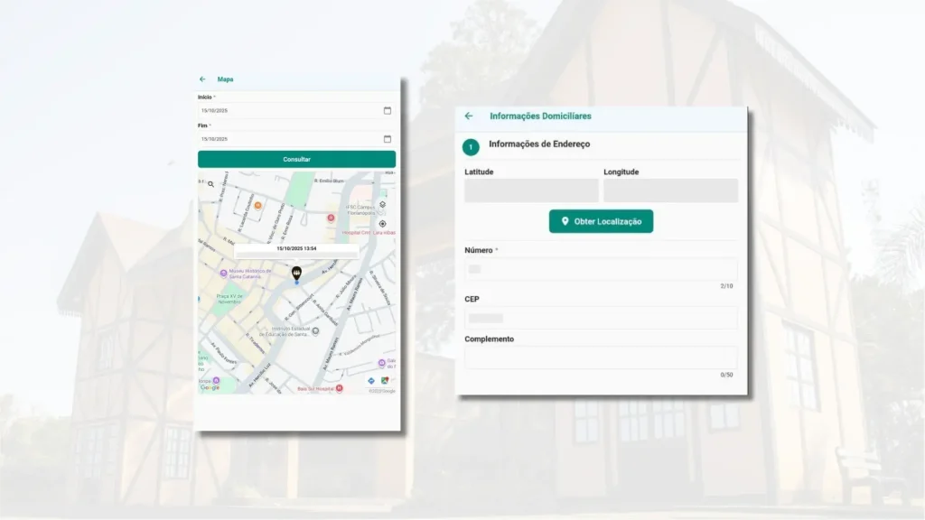Image resolution: width=925 pixels, height=520 pixels.
Task: Go back from the Mapa screen
Action: tap(202, 79)
